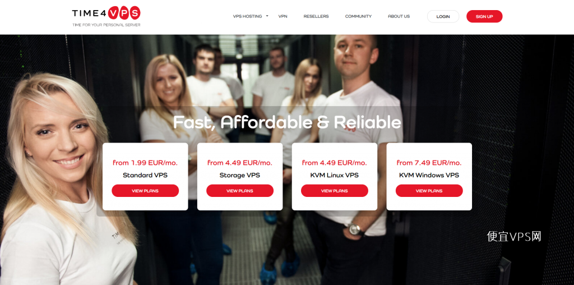This screenshot has height=285, width=574.
Task: Visit the Community section
Action: click(x=358, y=16)
